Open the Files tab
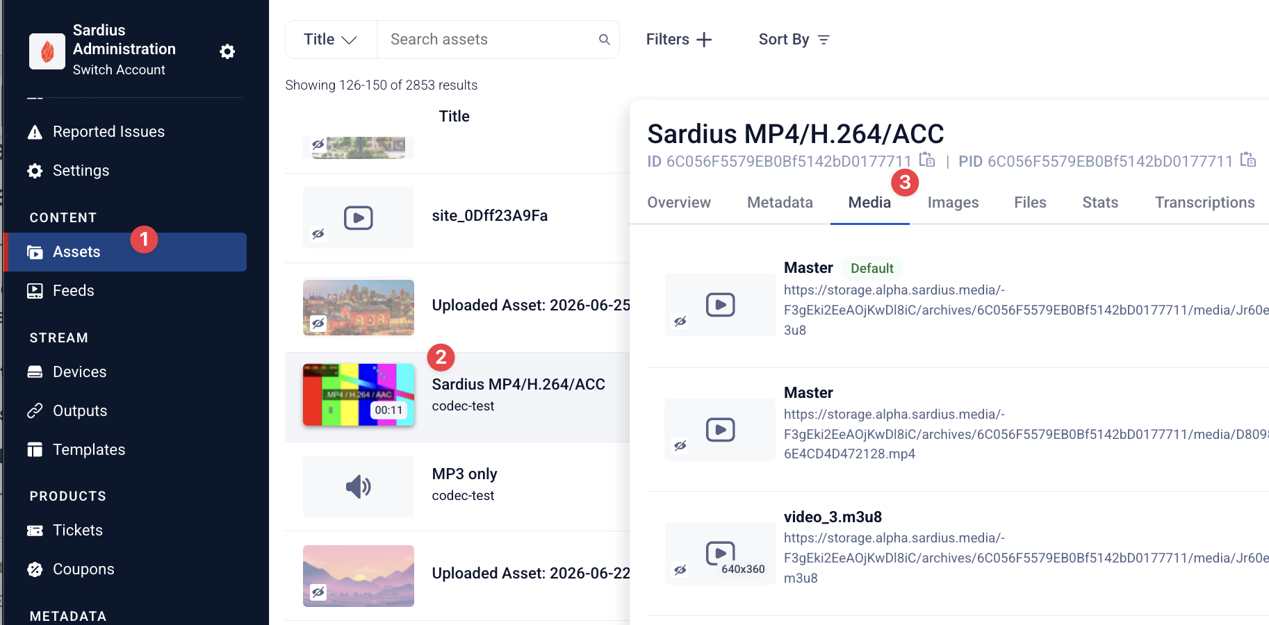The width and height of the screenshot is (1269, 625). click(x=1030, y=203)
